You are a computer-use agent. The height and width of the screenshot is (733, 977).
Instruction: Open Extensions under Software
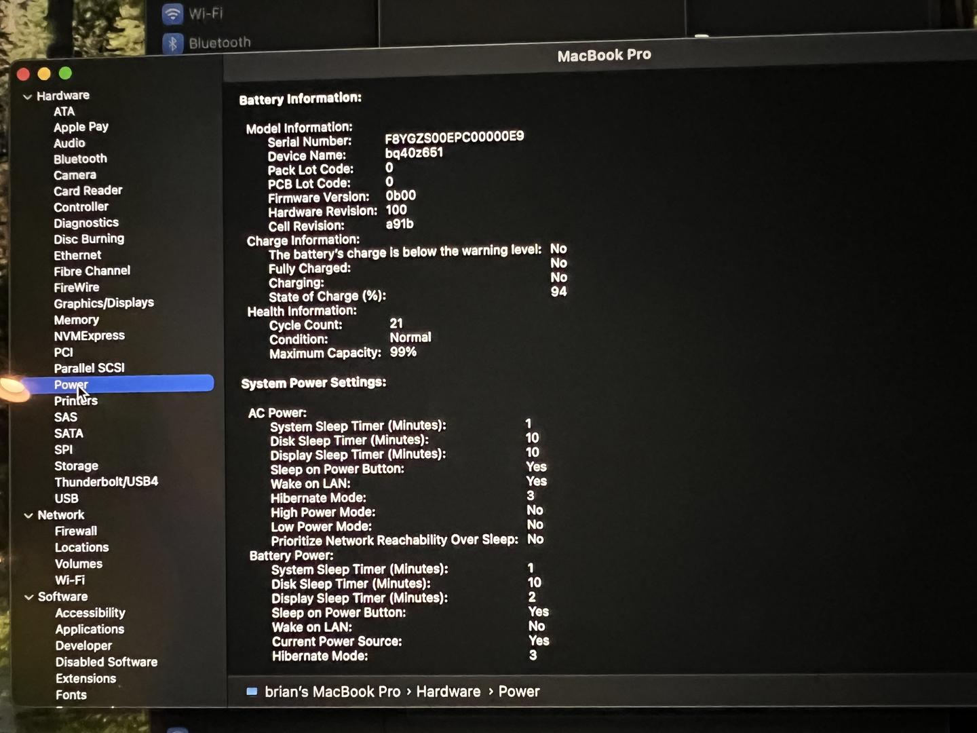click(x=85, y=678)
